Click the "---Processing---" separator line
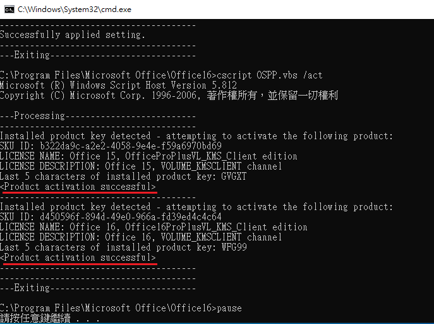 coord(98,116)
